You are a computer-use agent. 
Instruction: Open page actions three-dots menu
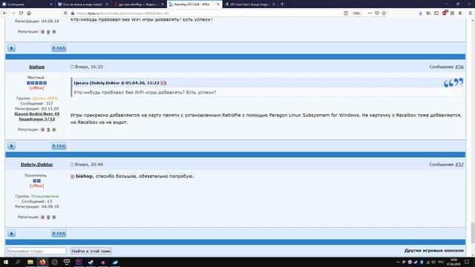pos(370,13)
